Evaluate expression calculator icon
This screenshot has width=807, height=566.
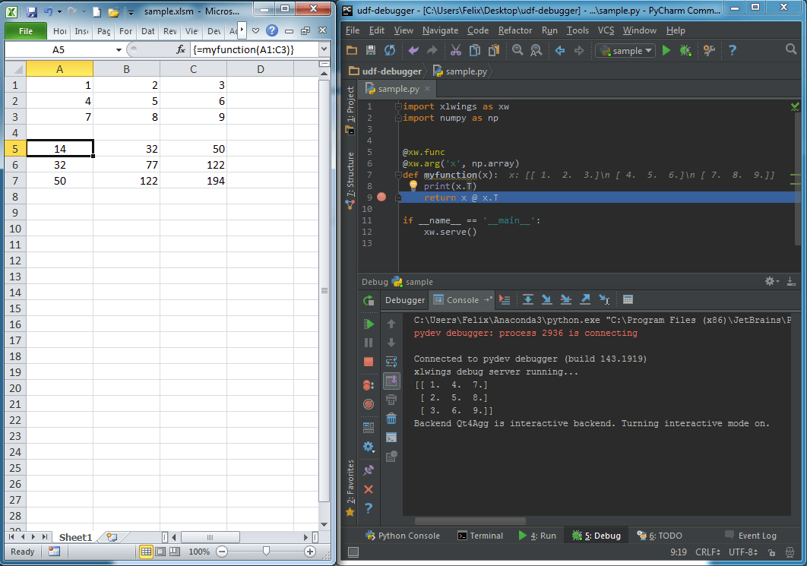tap(628, 299)
